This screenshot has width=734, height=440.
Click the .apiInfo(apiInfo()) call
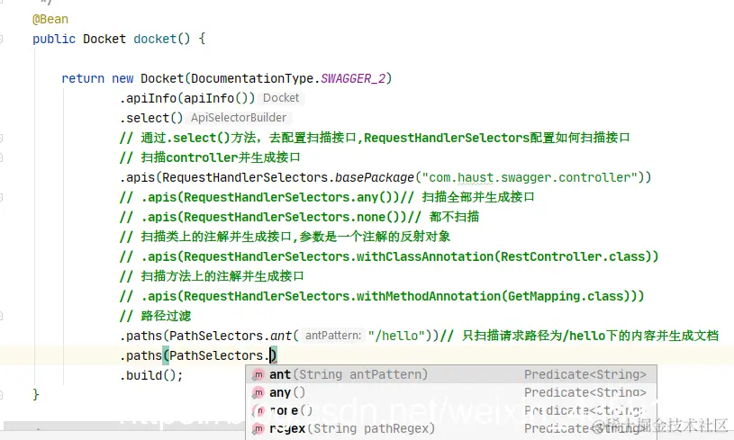pyautogui.click(x=187, y=98)
